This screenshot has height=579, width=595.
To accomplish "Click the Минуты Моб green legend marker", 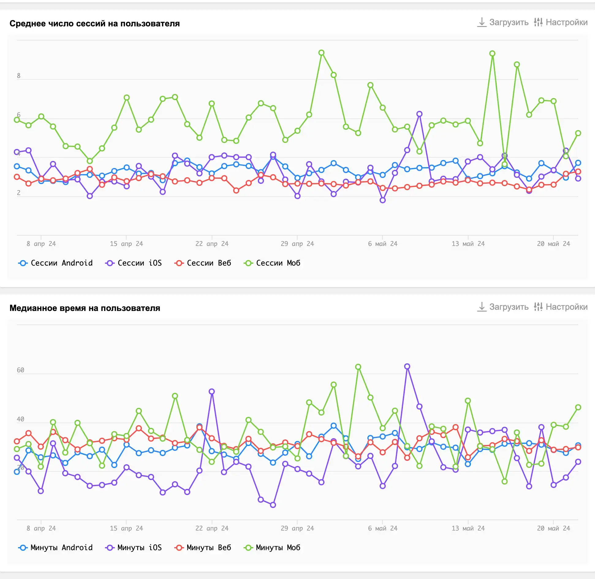I will click(248, 548).
